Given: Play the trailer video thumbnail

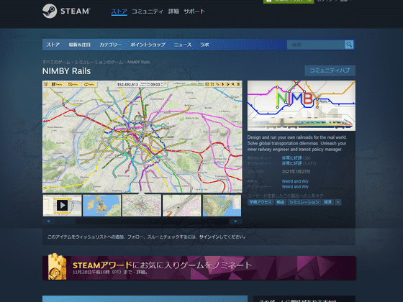Looking at the screenshot, I should click(62, 206).
